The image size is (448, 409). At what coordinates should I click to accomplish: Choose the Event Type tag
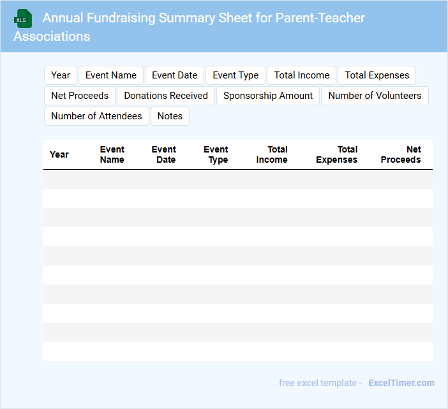click(235, 75)
